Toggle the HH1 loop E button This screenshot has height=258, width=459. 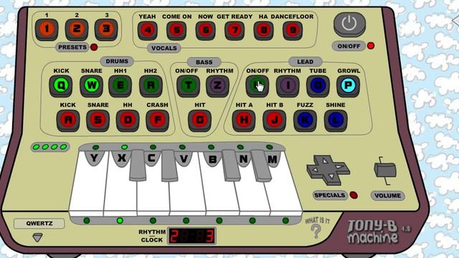coord(120,86)
